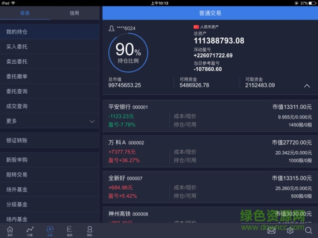Open the settings gear icon
Image resolution: width=318 pixels, height=238 pixels.
pos(290,231)
